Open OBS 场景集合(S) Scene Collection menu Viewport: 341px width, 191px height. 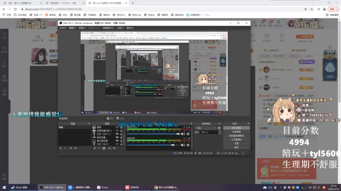coord(108,28)
